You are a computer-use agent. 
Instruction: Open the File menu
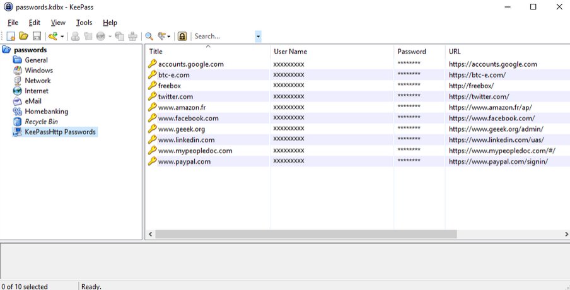tap(13, 23)
